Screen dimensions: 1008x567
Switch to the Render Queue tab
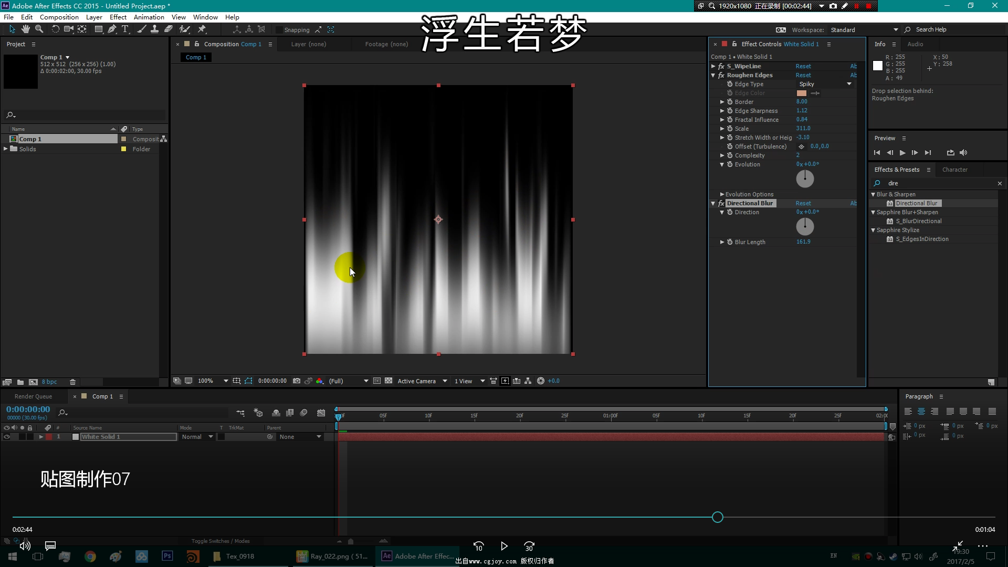(33, 396)
